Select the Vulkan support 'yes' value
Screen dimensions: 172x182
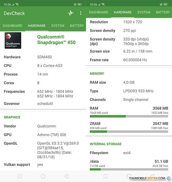(40, 165)
